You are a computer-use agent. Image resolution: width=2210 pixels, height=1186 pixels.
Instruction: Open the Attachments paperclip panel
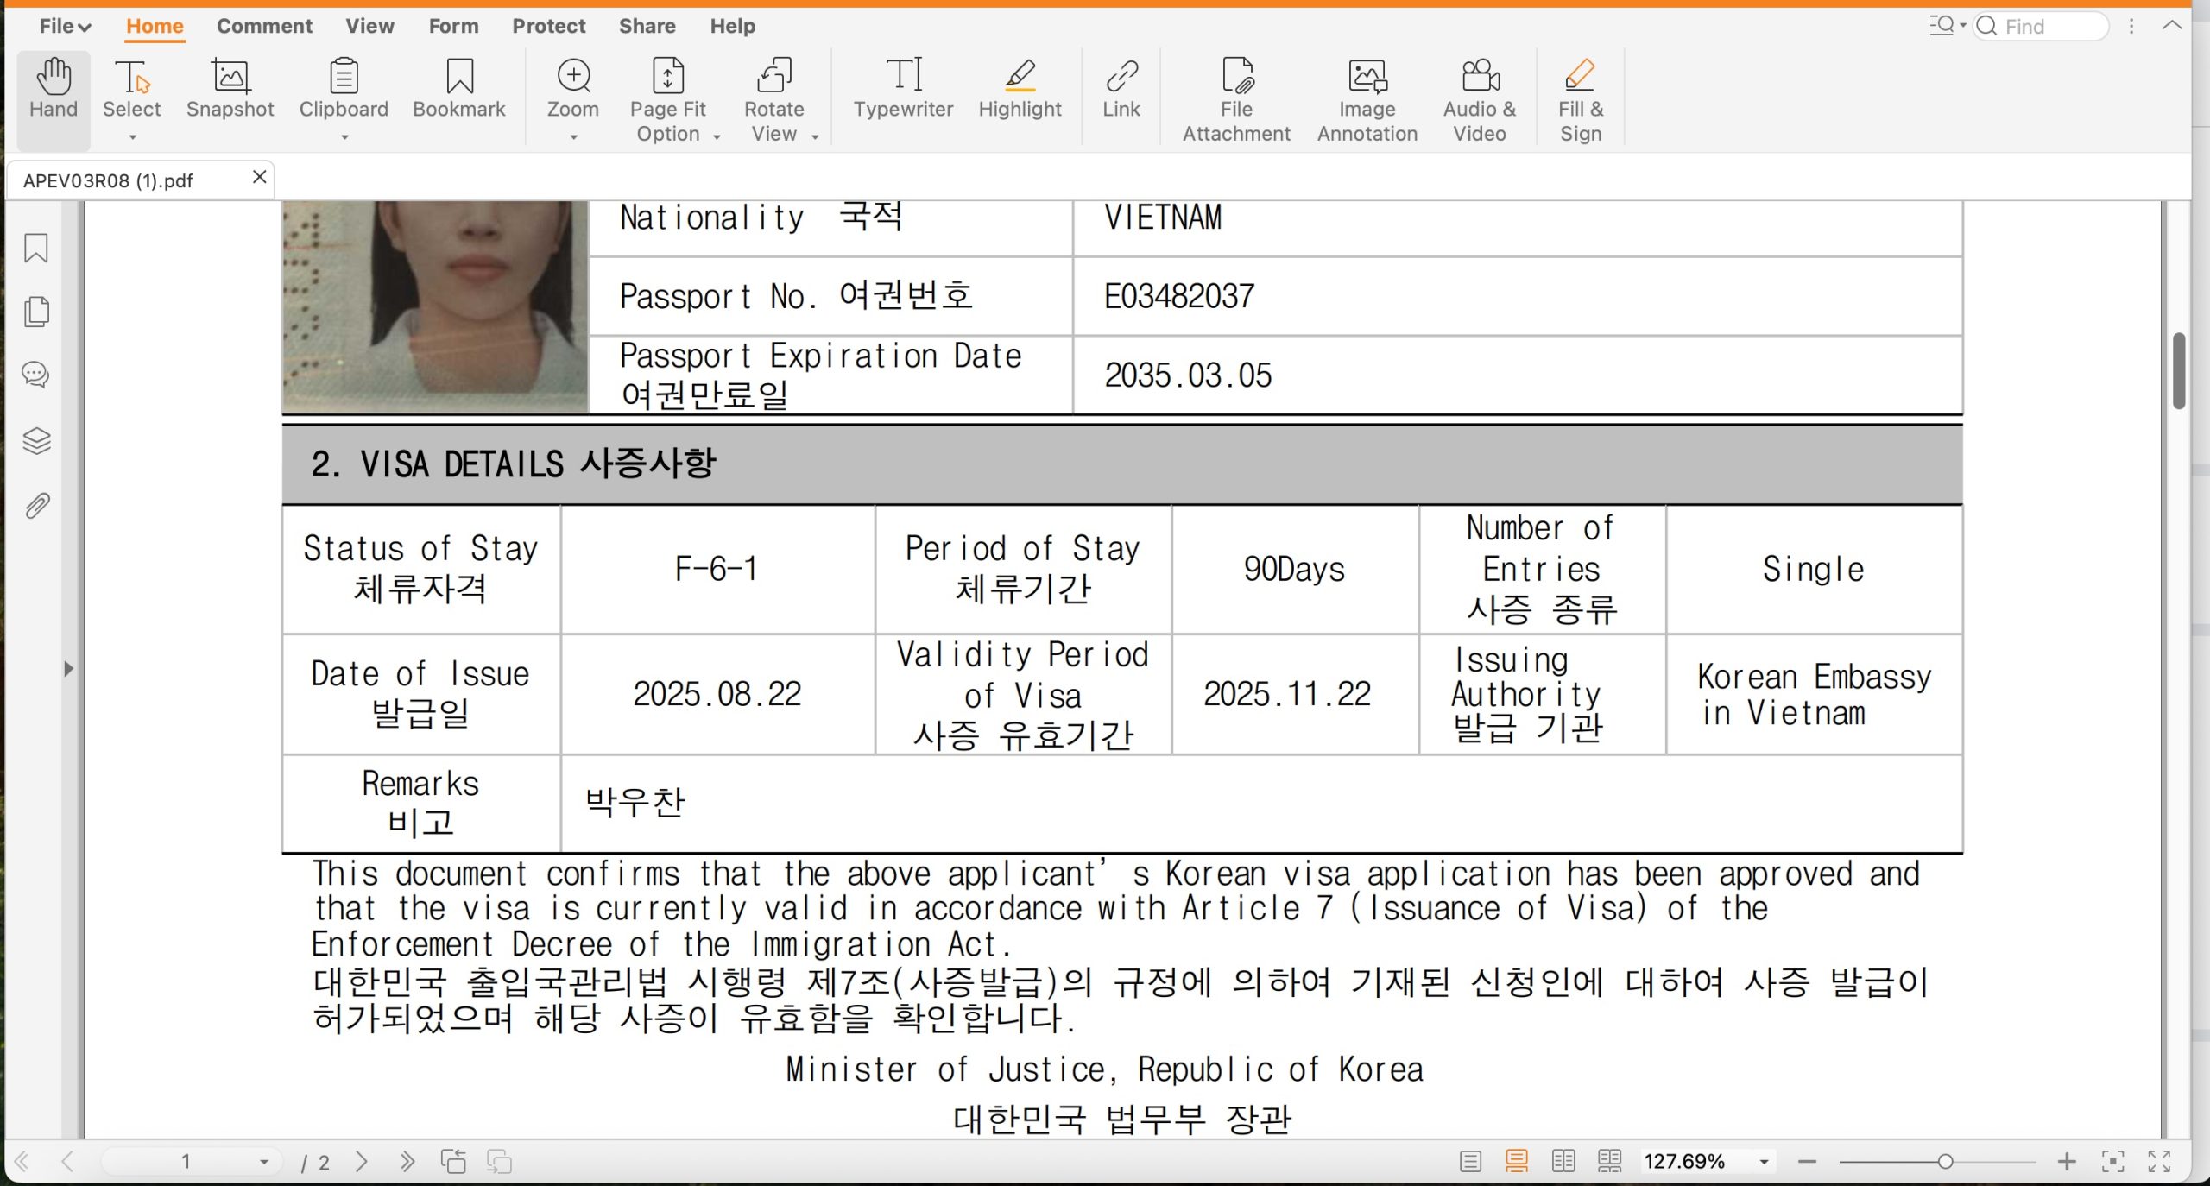click(36, 506)
